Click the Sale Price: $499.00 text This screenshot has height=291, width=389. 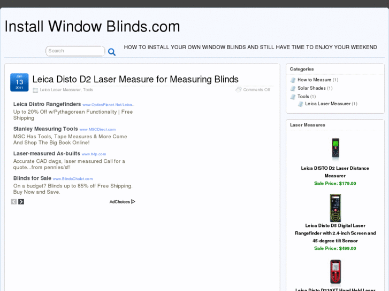pyautogui.click(x=335, y=248)
